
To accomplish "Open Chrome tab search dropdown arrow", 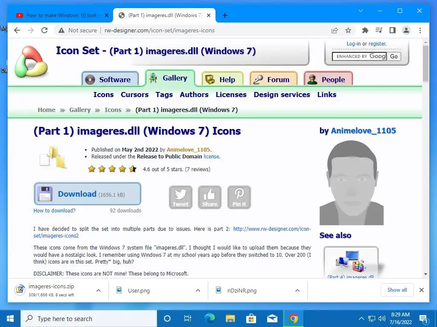I will click(x=360, y=11).
